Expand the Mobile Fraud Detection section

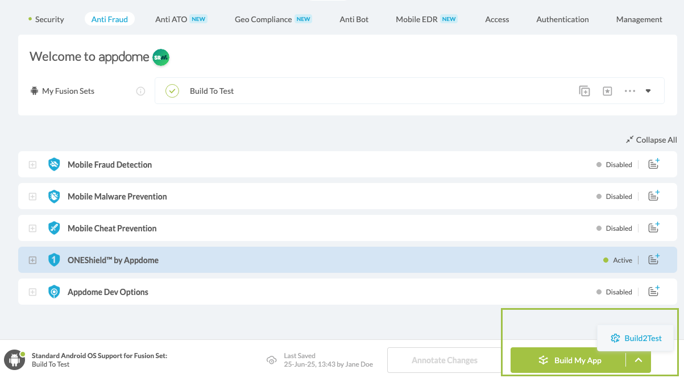click(x=32, y=164)
